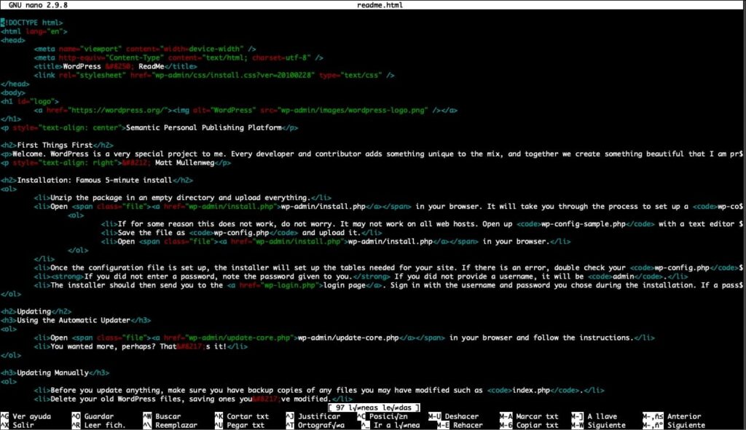
Task: Click the "https://wordpress.org/" href text
Action: (x=117, y=111)
